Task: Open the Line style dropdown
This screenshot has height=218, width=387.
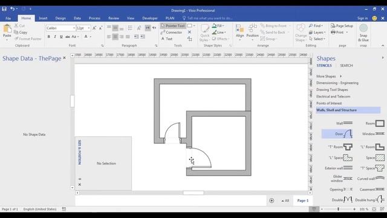Action: point(219,32)
